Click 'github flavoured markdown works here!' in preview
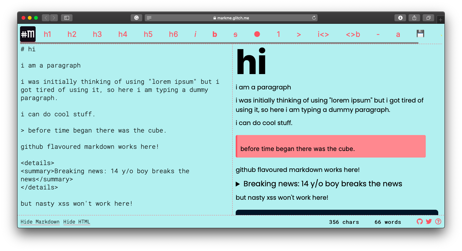This screenshot has width=462, height=251. [x=298, y=170]
